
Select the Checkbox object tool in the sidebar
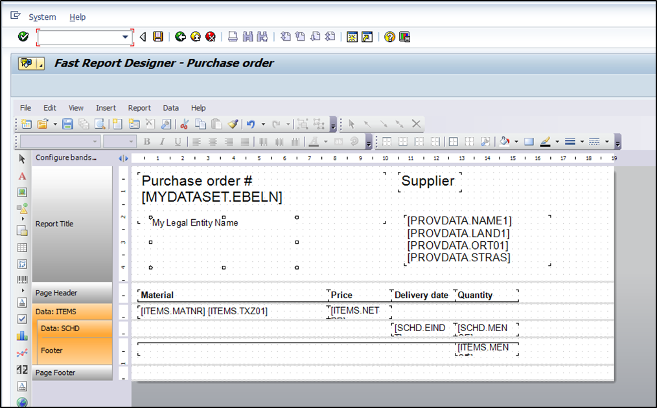(22, 319)
